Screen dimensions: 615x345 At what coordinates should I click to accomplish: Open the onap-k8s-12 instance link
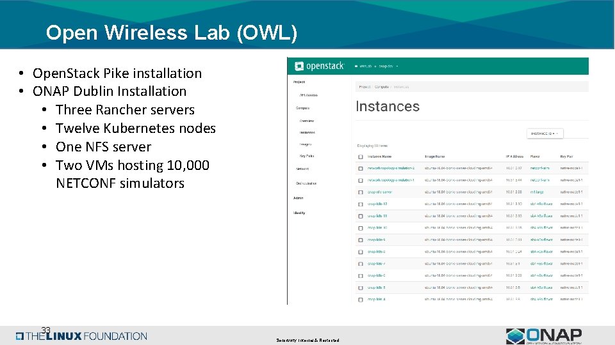click(x=377, y=204)
